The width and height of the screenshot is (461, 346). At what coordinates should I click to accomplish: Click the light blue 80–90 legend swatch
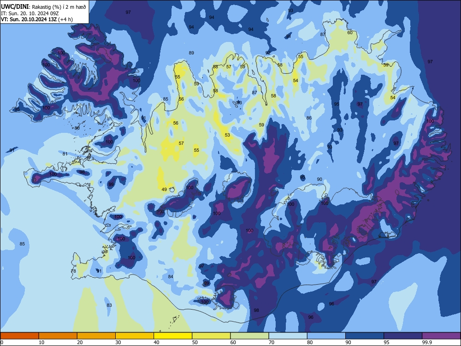pyautogui.click(x=326, y=336)
